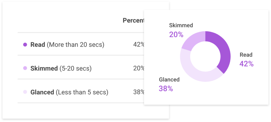The image size is (271, 122).
Task: Click the white center of the donut chart
Action: (x=205, y=57)
